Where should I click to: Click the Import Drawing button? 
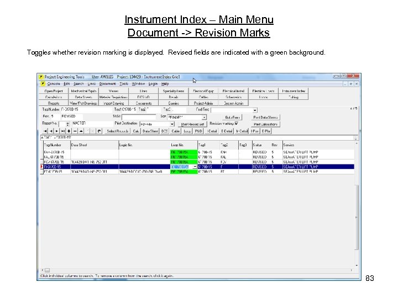coord(113,103)
